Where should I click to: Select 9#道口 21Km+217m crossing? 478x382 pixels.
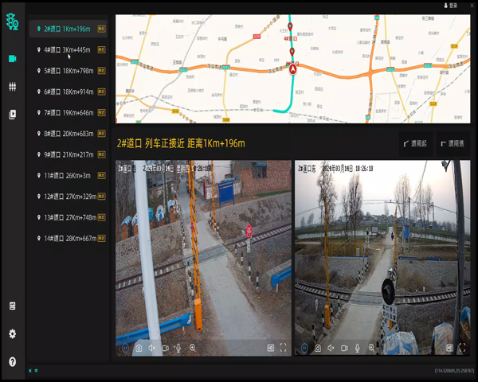tap(68, 154)
